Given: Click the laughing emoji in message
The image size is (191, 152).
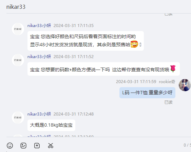Looking at the screenshot, I should [x=134, y=44].
